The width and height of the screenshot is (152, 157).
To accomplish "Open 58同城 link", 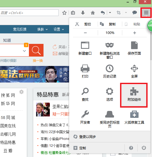I will [x=8, y=118].
